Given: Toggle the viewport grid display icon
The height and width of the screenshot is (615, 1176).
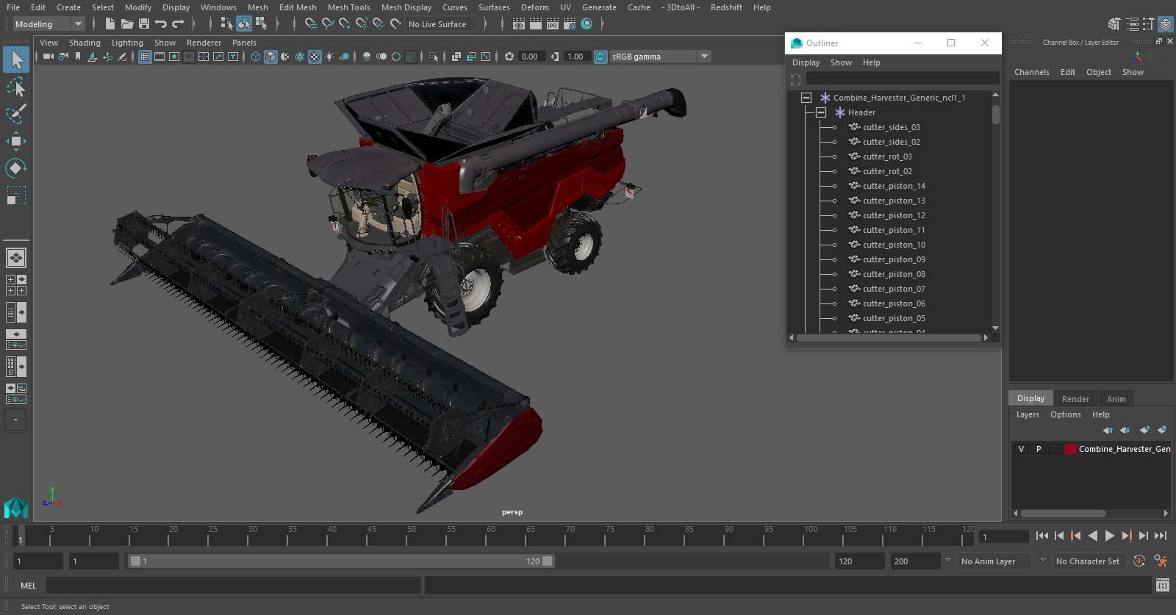Looking at the screenshot, I should (145, 57).
